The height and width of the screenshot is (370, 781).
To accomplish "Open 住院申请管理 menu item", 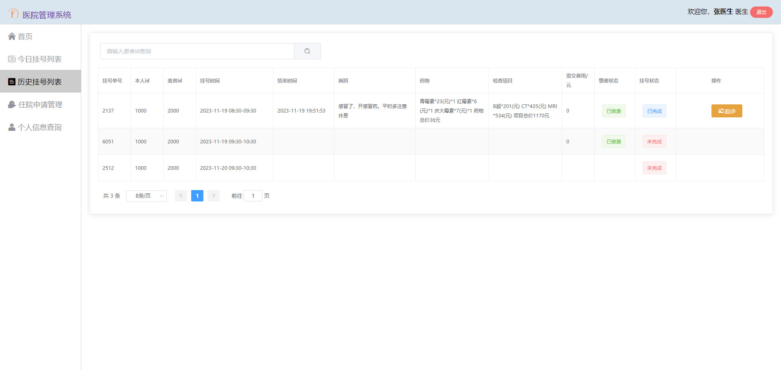I will click(40, 105).
